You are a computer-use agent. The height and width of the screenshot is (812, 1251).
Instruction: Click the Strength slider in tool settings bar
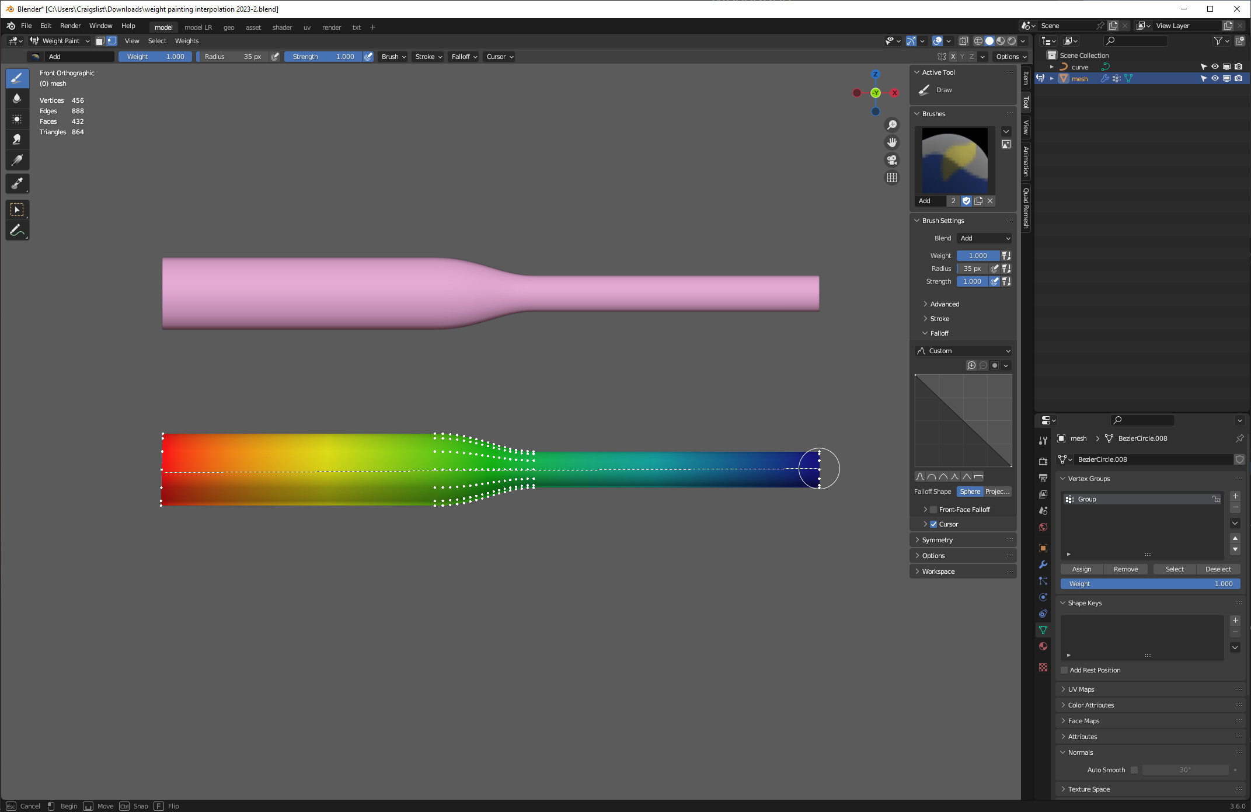[323, 57]
